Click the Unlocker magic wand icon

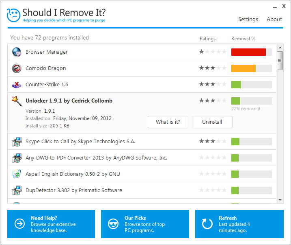tap(17, 101)
